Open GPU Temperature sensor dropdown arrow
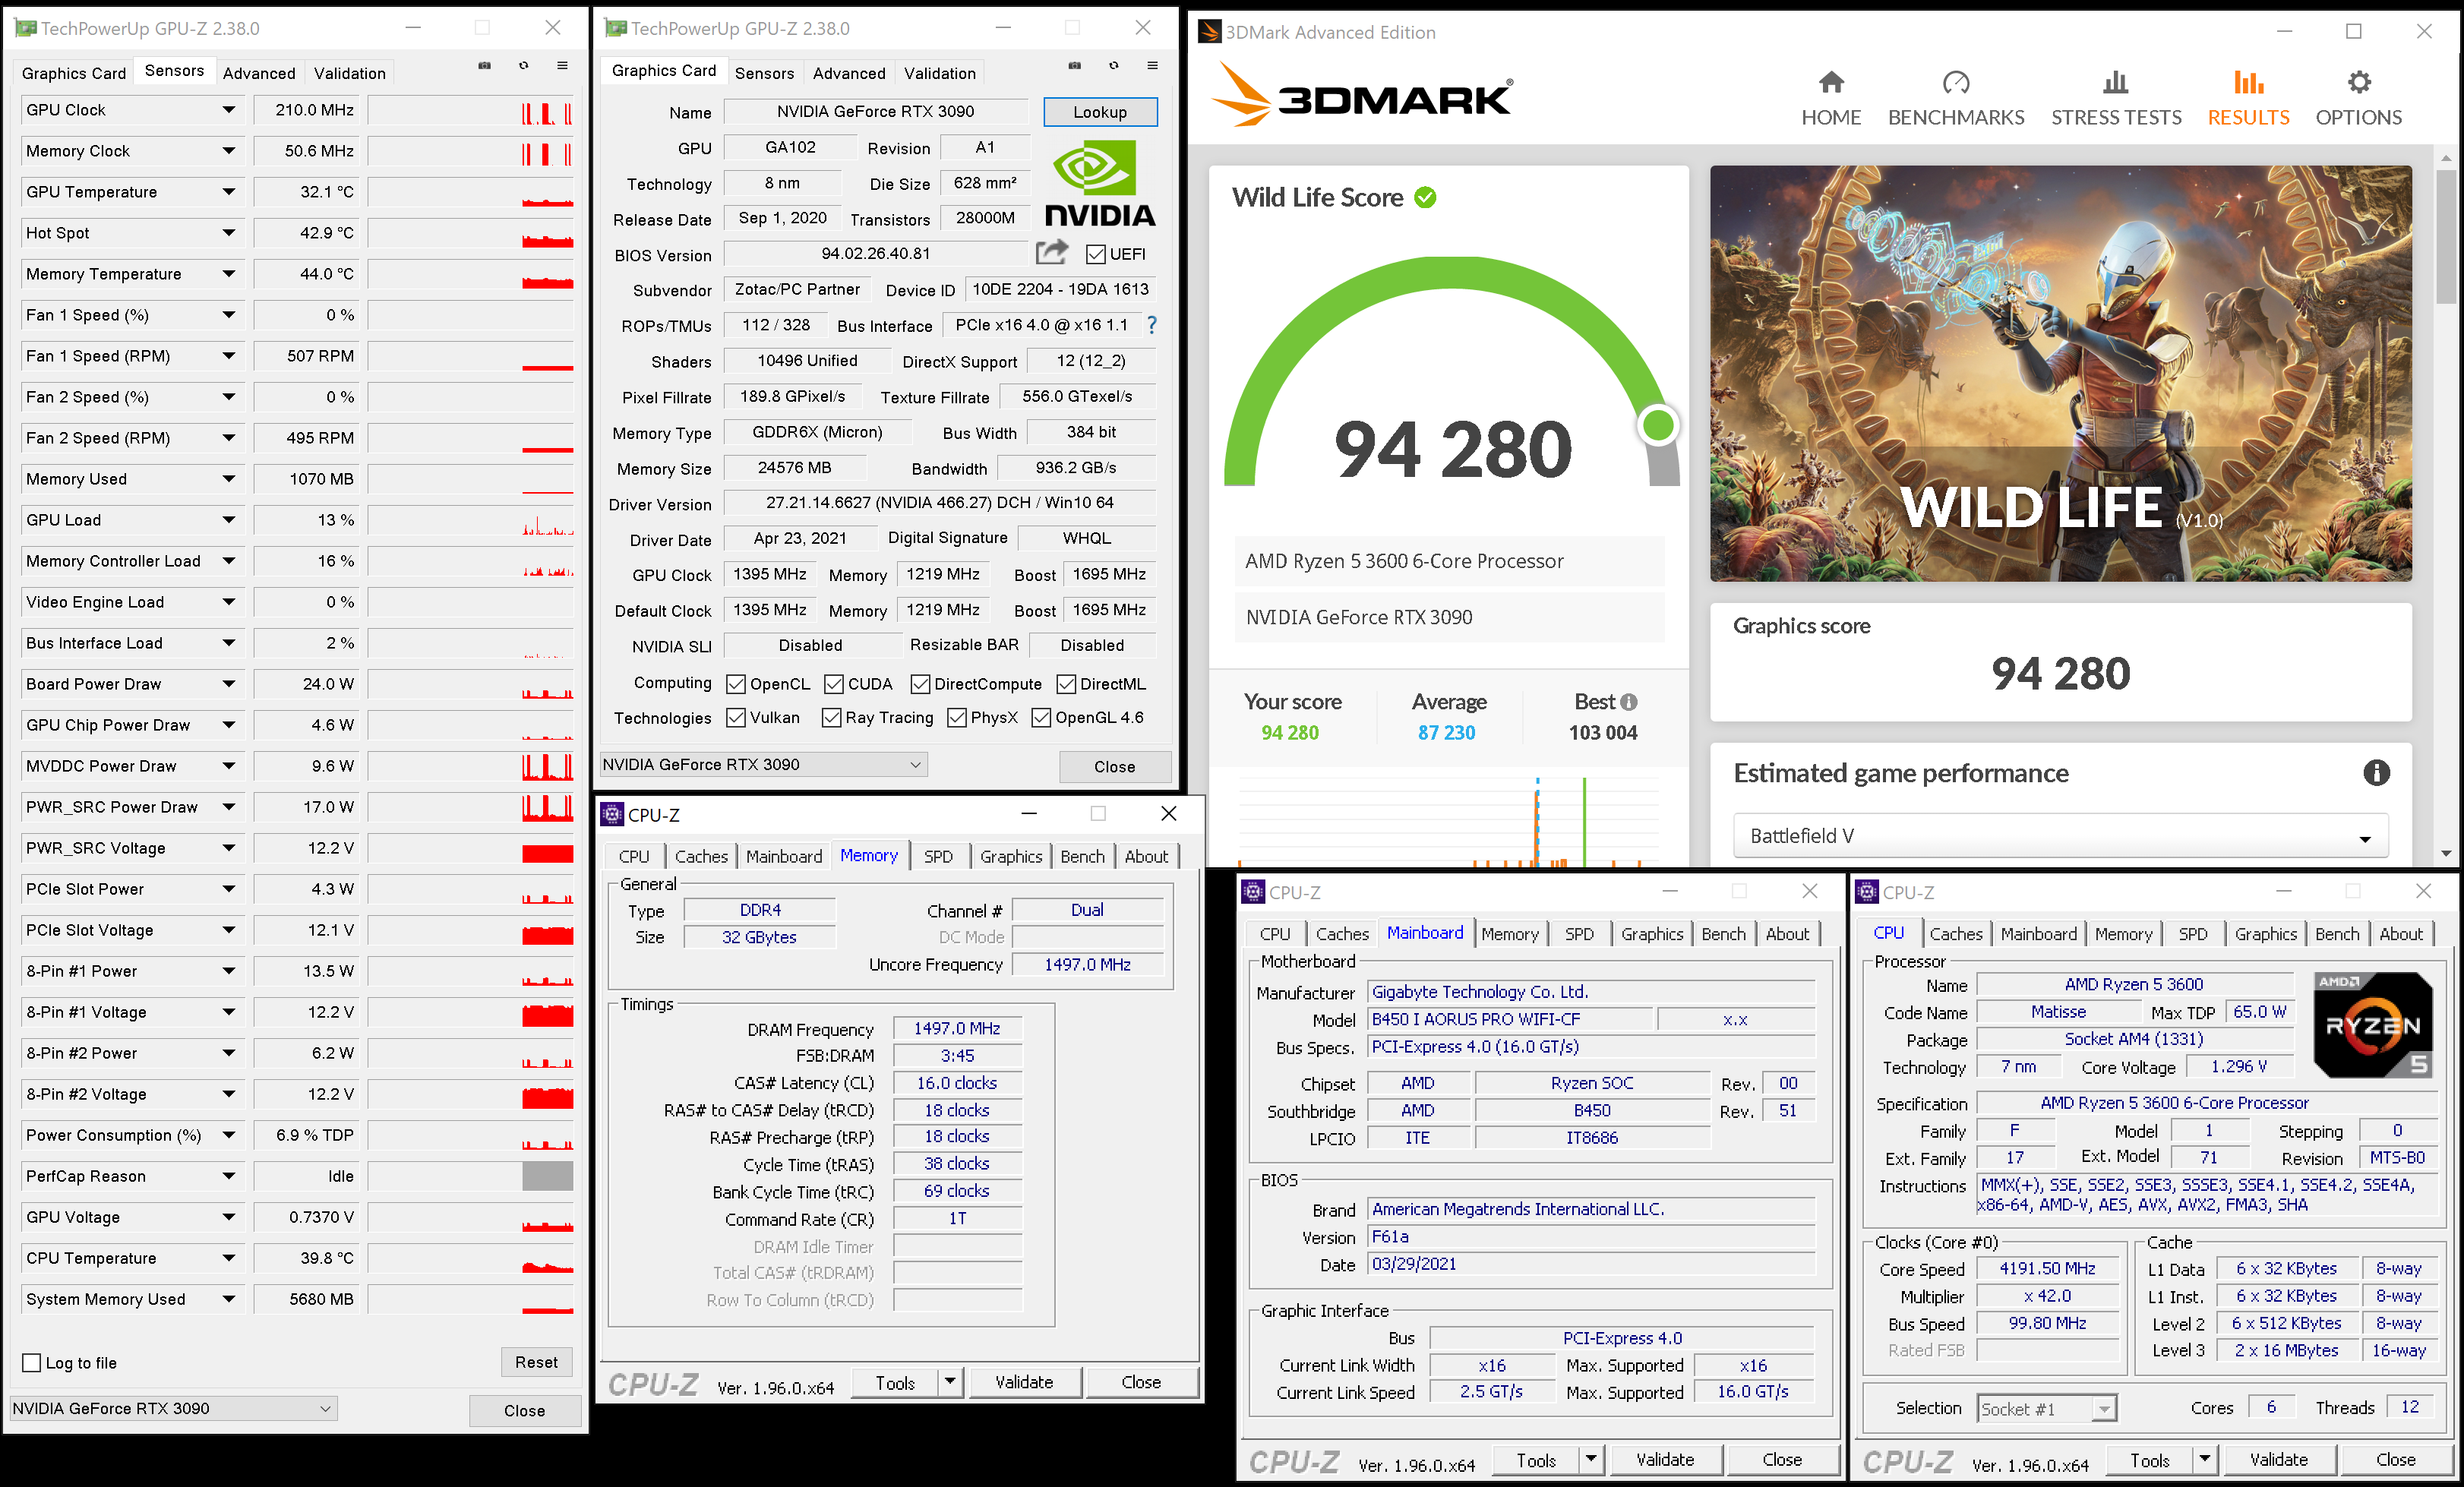This screenshot has width=2464, height=1487. 229,192
